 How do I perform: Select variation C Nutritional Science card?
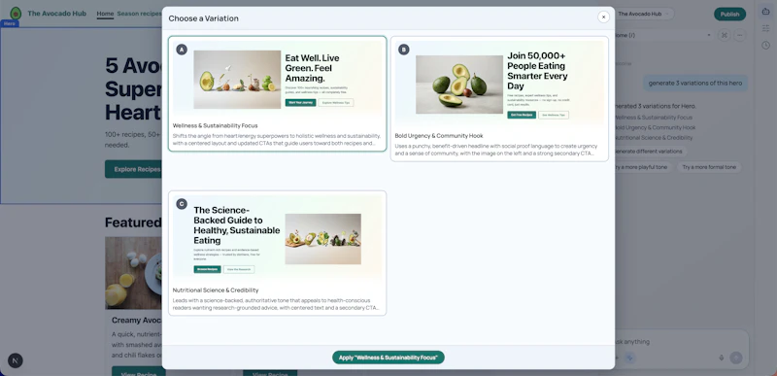point(277,254)
